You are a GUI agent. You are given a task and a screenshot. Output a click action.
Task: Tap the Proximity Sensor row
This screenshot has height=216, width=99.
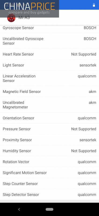tap(49, 140)
